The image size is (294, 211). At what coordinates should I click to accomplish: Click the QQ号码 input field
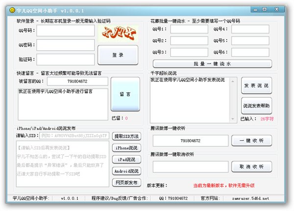(x=66, y=30)
